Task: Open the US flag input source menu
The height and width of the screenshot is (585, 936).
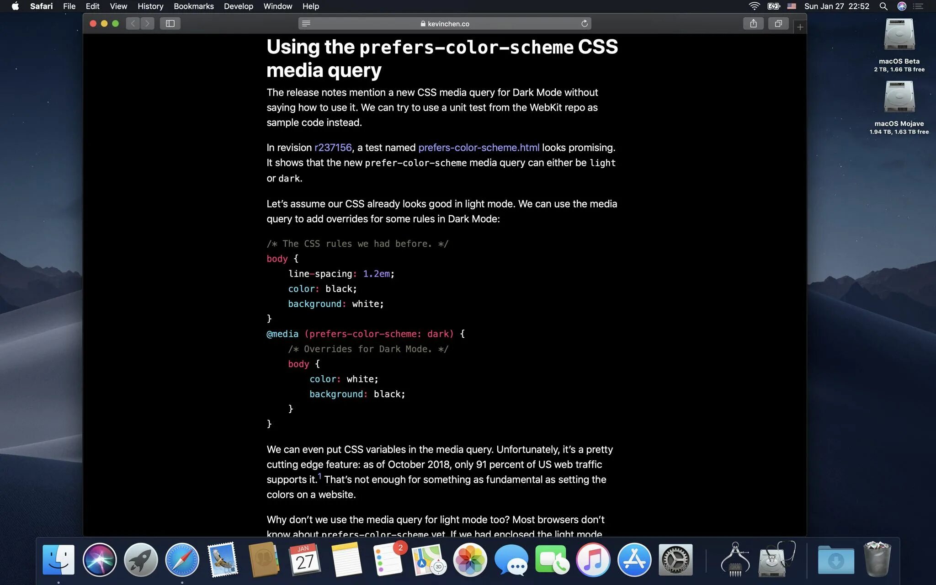Action: 792,6
